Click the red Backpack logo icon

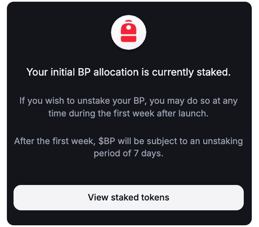click(x=128, y=33)
